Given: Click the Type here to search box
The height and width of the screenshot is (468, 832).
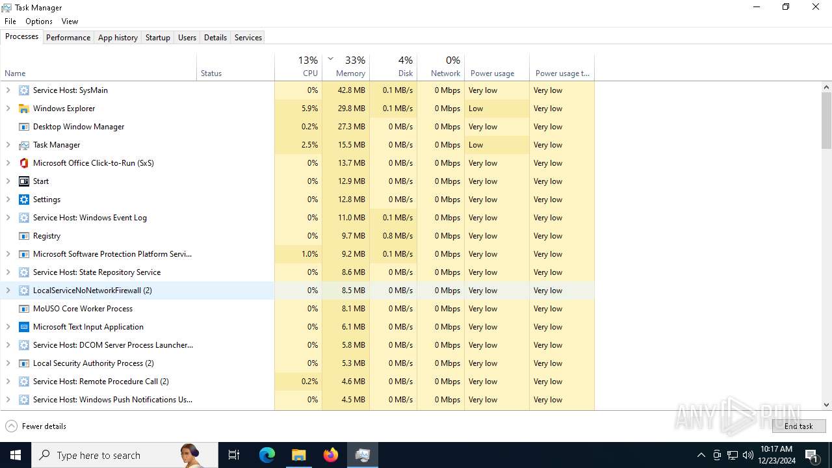Looking at the screenshot, I should coord(125,455).
